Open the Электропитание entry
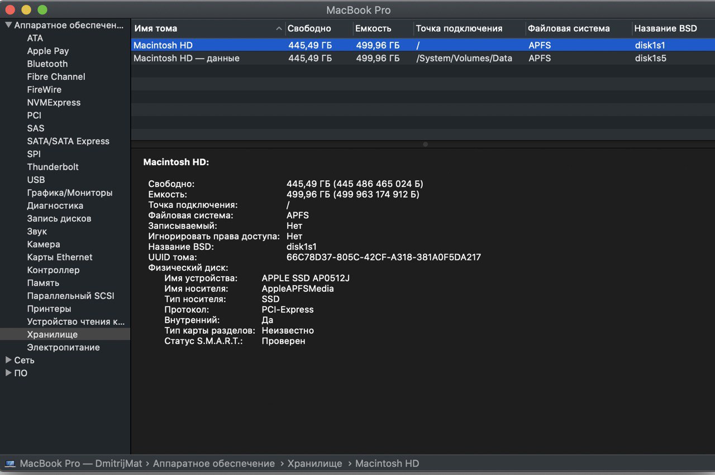 (64, 347)
